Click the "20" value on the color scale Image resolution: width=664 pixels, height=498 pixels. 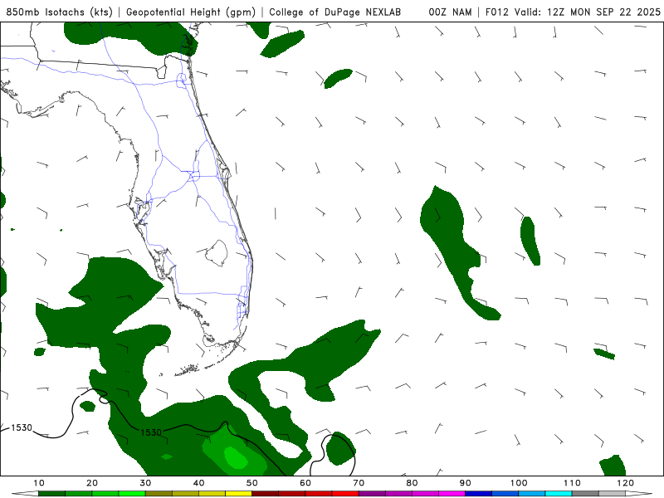pyautogui.click(x=92, y=483)
